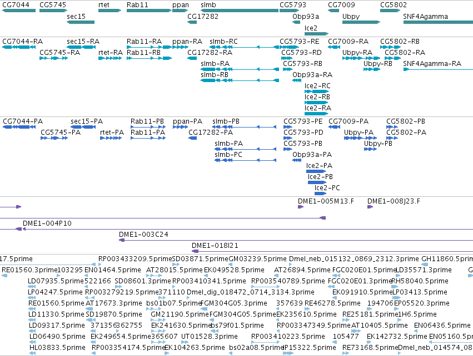Select the CG5802-RB transcript label
Screen dimensions: 473x356
[x=400, y=41]
